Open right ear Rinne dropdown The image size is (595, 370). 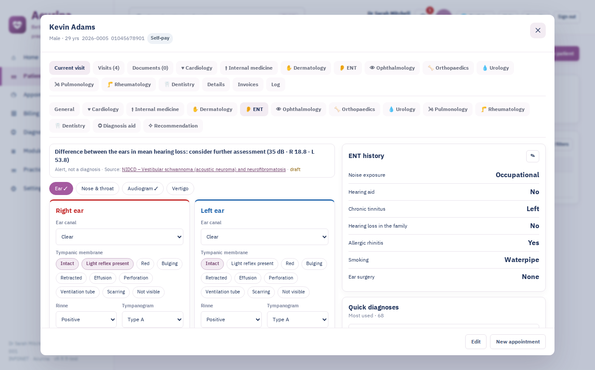pyautogui.click(x=86, y=320)
